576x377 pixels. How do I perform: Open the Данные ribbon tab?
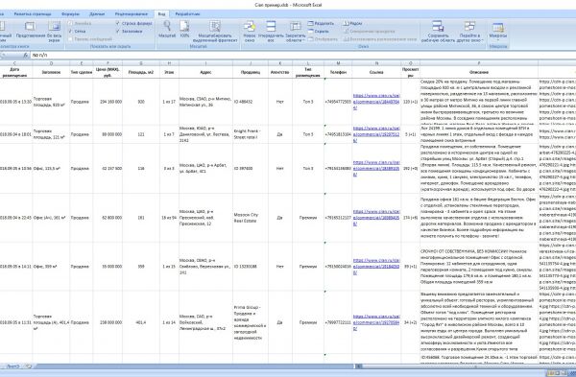pyautogui.click(x=97, y=14)
